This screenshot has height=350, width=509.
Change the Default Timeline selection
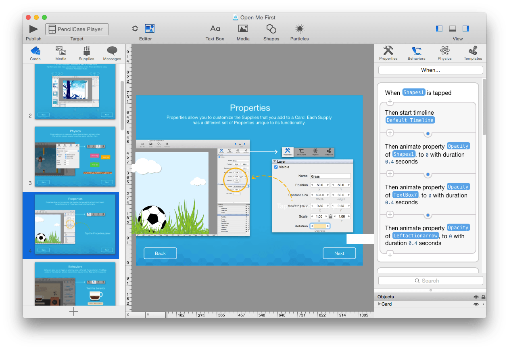(410, 120)
